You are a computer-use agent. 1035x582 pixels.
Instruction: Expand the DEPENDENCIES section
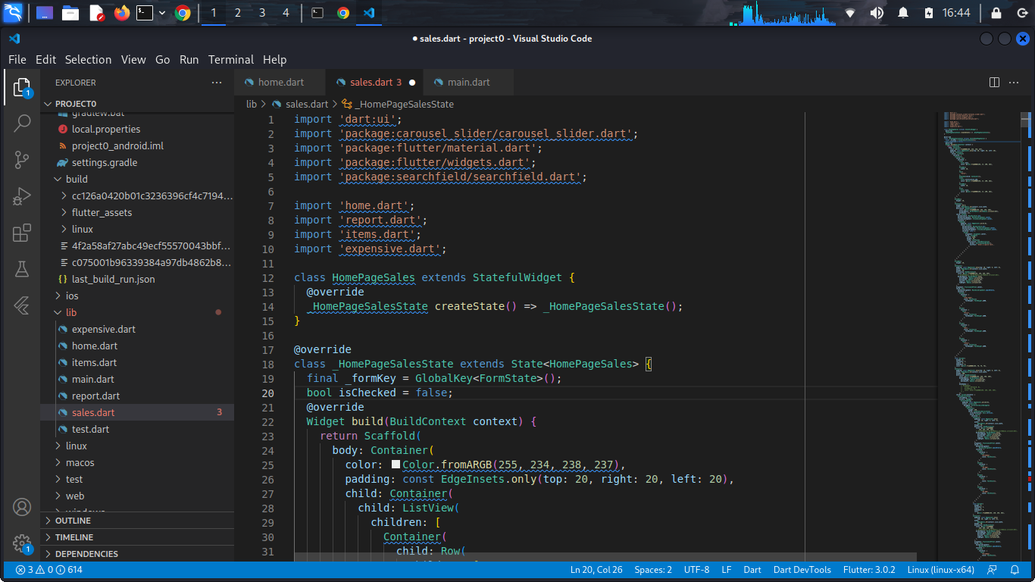(137, 554)
